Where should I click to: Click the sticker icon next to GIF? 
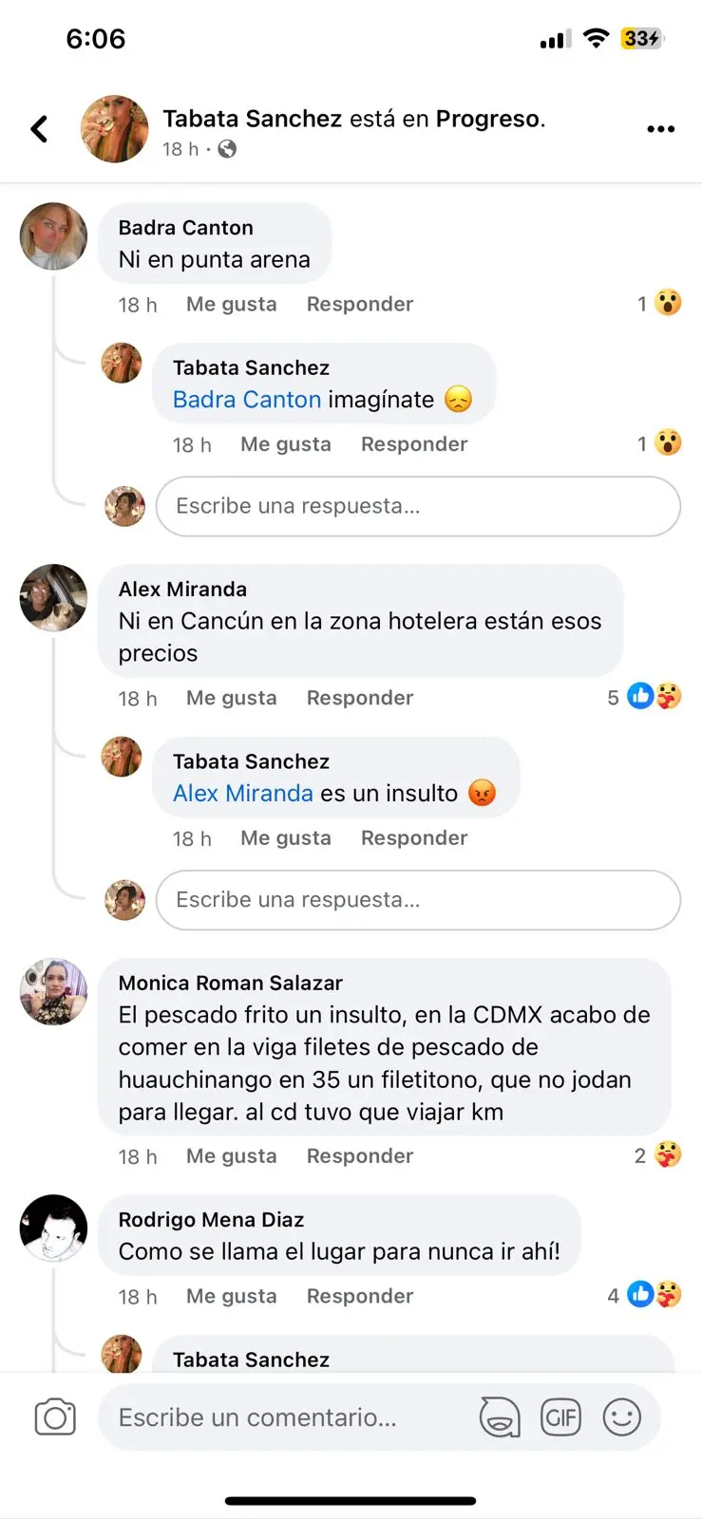(499, 1416)
